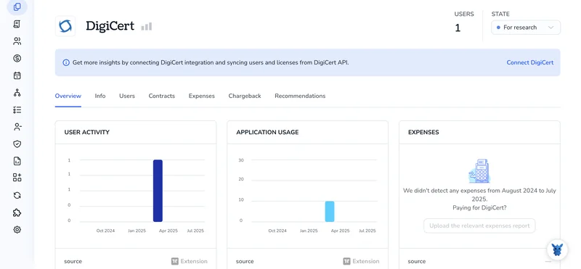Open the users people icon in sidebar
581x269 pixels.
(17, 41)
